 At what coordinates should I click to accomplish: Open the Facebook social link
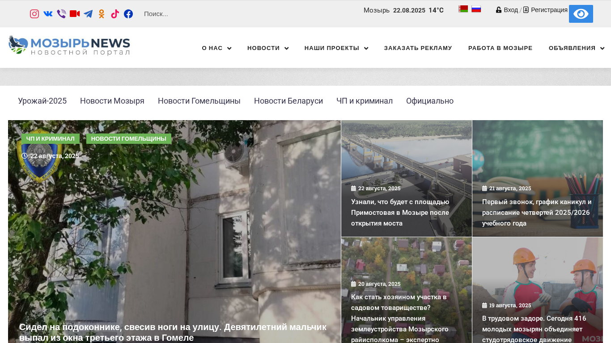(x=128, y=14)
